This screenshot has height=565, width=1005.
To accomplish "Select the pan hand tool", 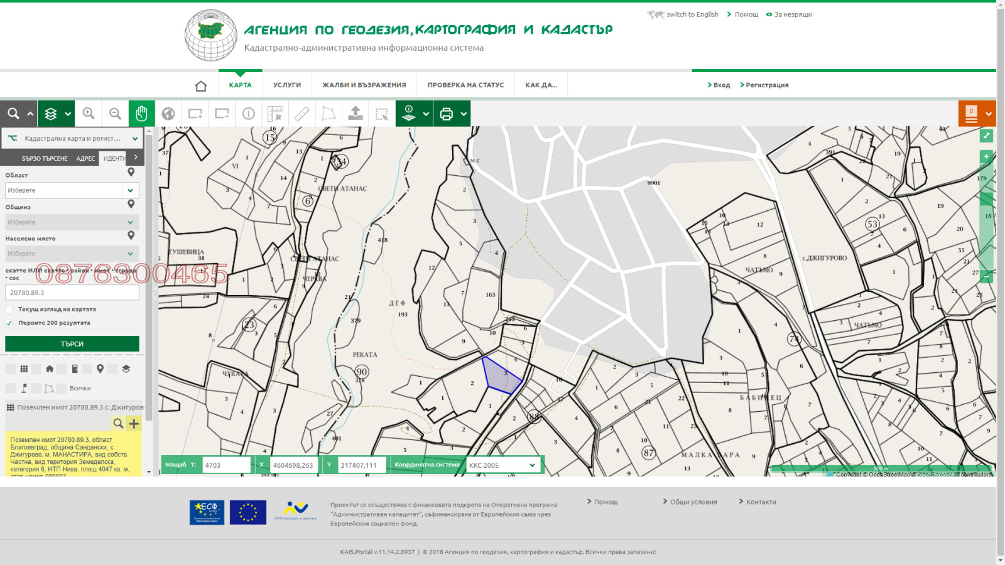I will point(141,114).
